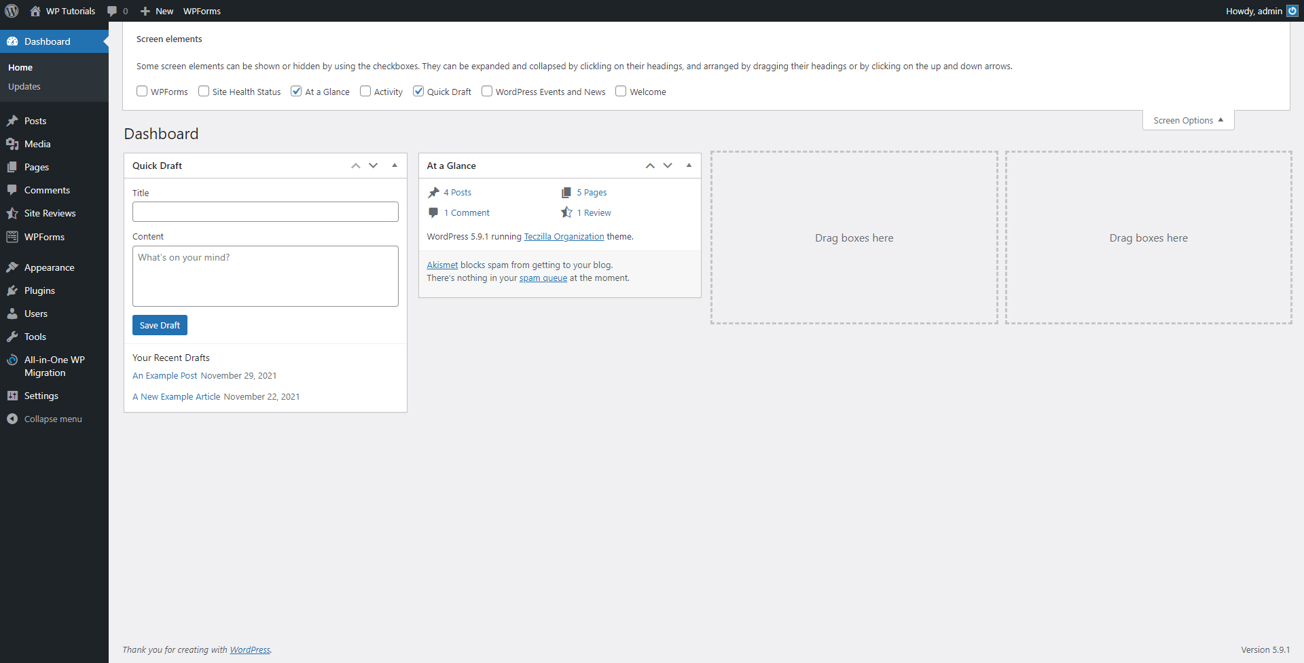Click the admin avatar icon at top right
1304x663 pixels.
tap(1292, 11)
